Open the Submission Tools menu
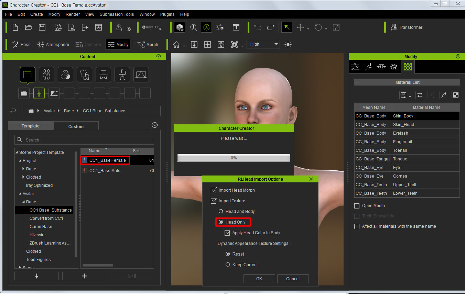 coord(117,14)
